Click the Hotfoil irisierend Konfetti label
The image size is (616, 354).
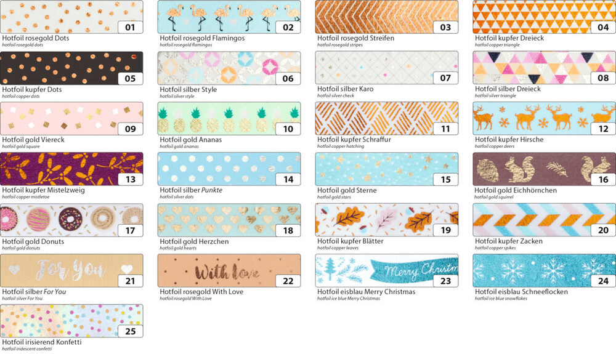pyautogui.click(x=42, y=342)
